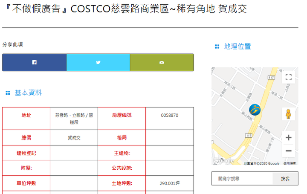
Task: Zoom out on the map
Action: (x=288, y=151)
